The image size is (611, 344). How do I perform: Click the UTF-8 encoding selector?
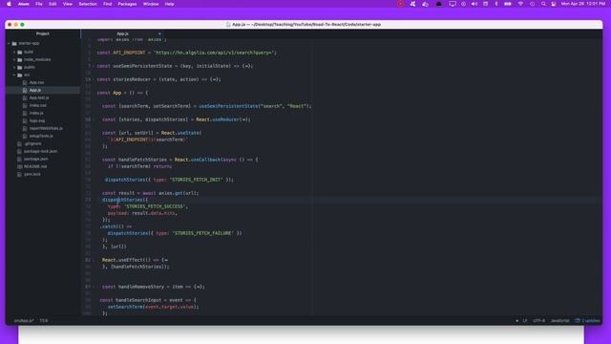point(538,321)
